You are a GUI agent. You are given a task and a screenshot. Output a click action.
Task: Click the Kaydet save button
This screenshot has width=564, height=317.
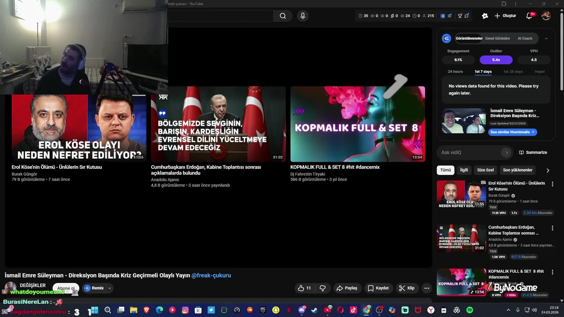378,288
